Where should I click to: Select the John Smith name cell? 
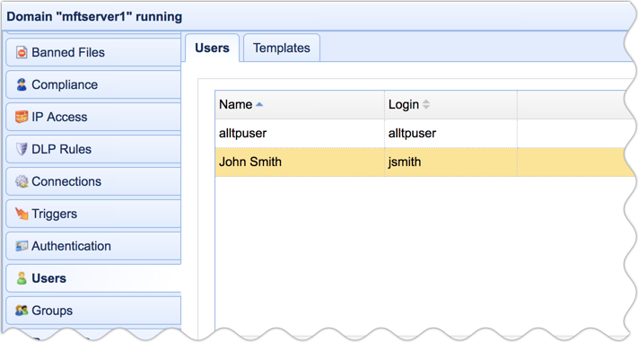(300, 162)
